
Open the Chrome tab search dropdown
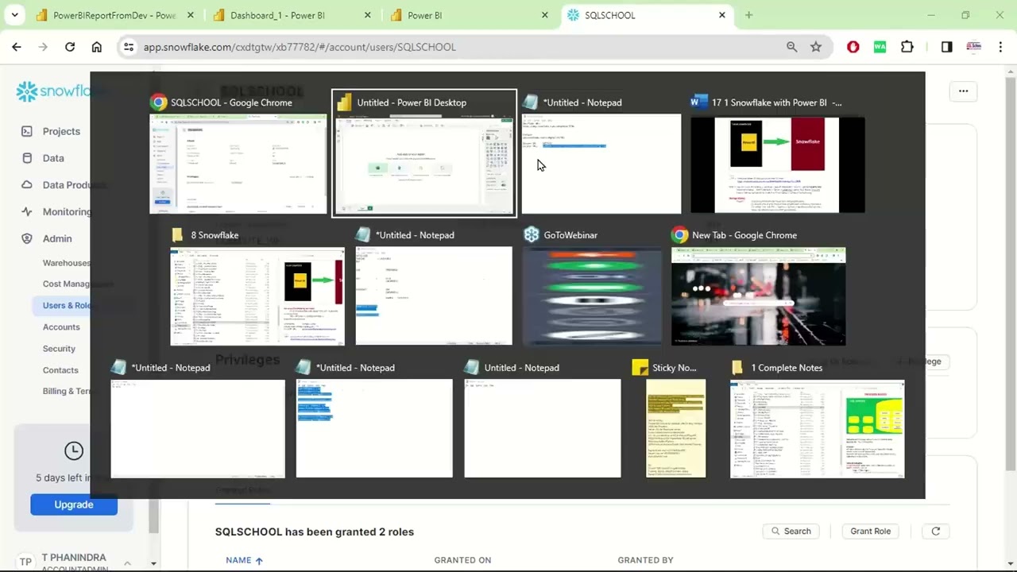point(14,15)
